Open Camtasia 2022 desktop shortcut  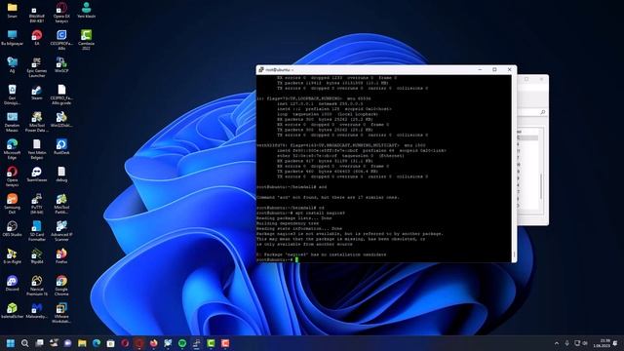click(86, 40)
